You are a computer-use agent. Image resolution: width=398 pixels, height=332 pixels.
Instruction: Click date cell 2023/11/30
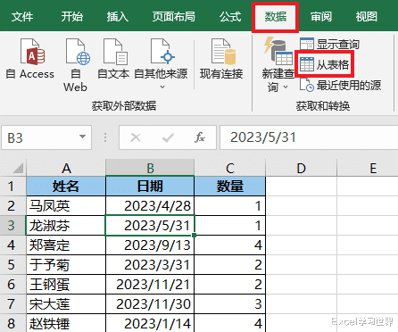[x=150, y=304]
